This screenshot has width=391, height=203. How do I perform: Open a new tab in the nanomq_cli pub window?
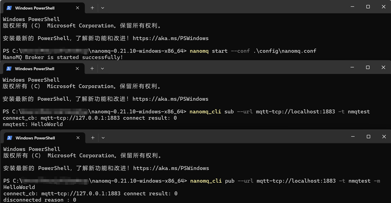[92, 138]
